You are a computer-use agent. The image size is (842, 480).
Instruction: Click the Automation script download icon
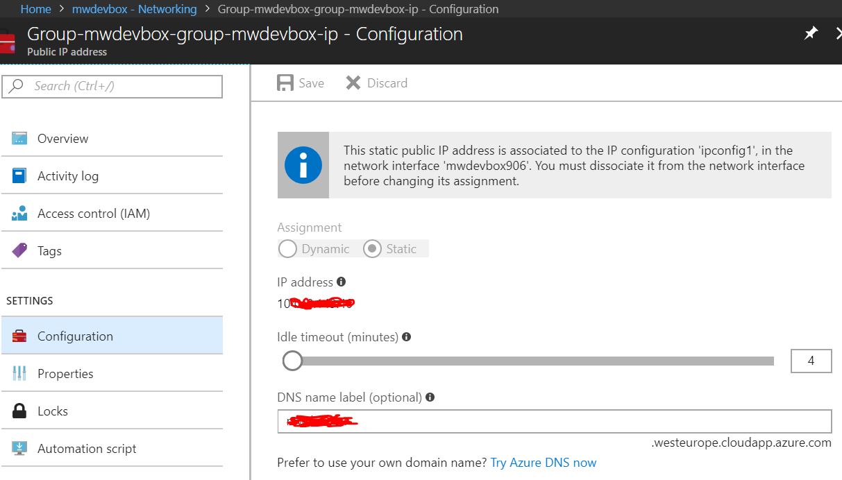coord(19,448)
